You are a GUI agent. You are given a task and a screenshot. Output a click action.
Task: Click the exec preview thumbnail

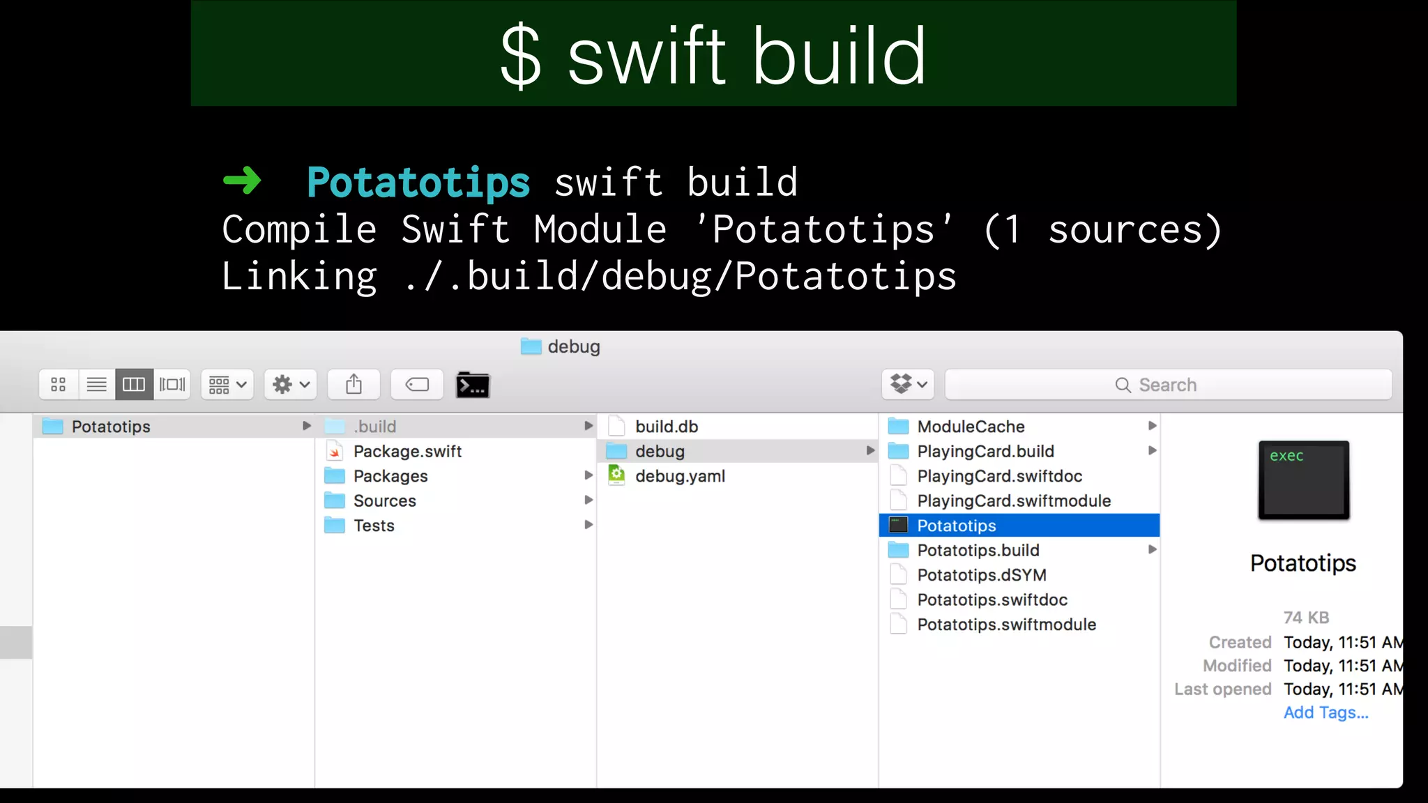pyautogui.click(x=1303, y=480)
